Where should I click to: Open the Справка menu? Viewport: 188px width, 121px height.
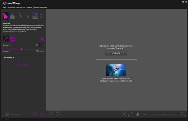click(x=29, y=7)
